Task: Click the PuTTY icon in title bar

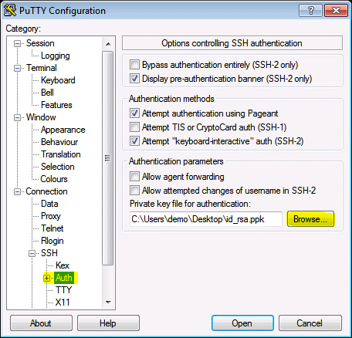Action: 10,10
